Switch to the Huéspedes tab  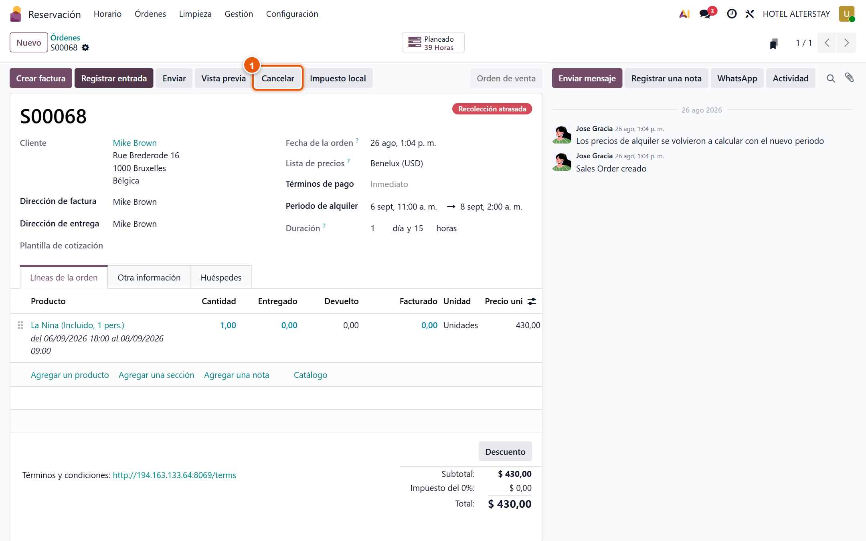pyautogui.click(x=221, y=277)
